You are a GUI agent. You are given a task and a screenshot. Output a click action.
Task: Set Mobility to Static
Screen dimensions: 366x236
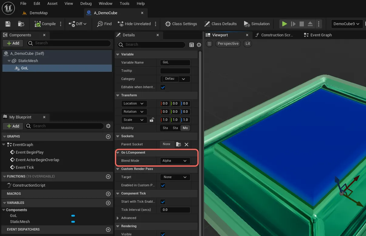pyautogui.click(x=165, y=128)
